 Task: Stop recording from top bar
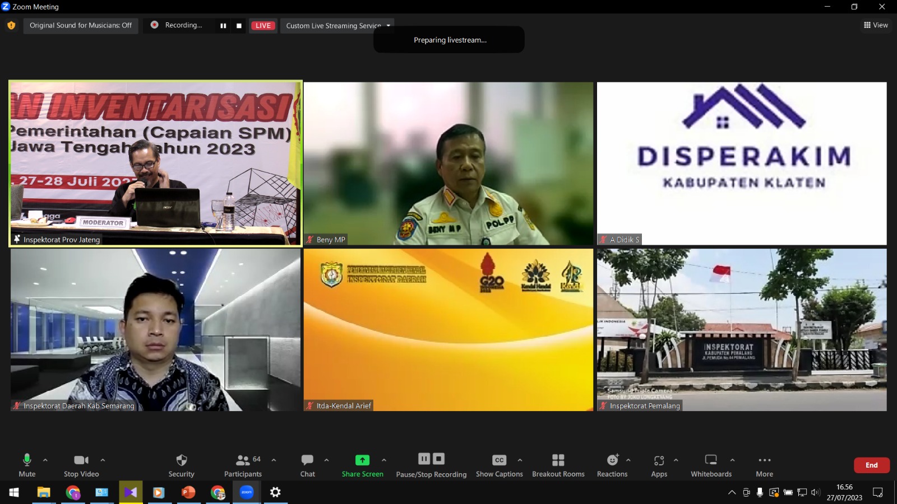pyautogui.click(x=239, y=26)
